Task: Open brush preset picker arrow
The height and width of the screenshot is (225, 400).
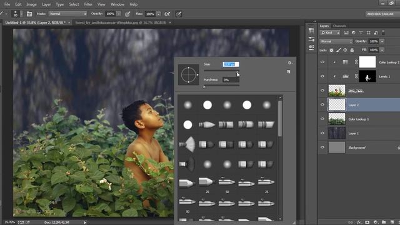Action: [x=21, y=14]
